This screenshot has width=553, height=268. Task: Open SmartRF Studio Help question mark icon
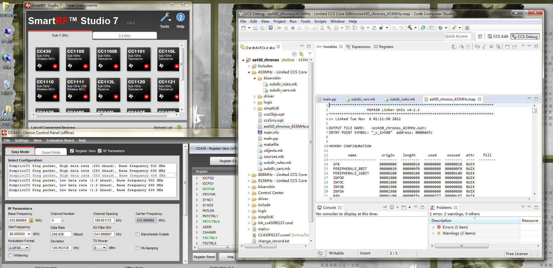tap(180, 18)
